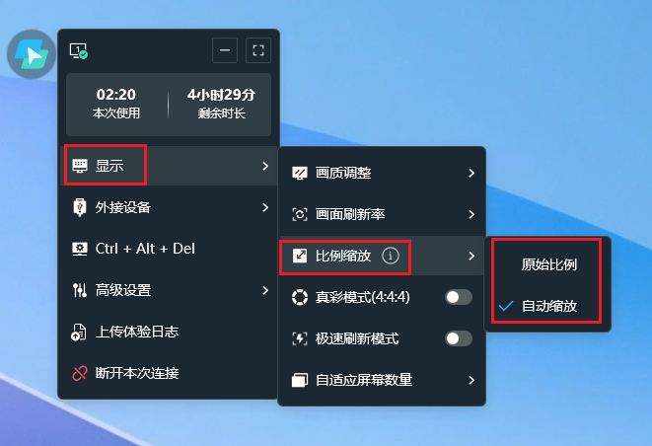652x446 pixels.
Task: Expand the 自适应屏幕数量 submenu arrow
Action: coord(471,380)
